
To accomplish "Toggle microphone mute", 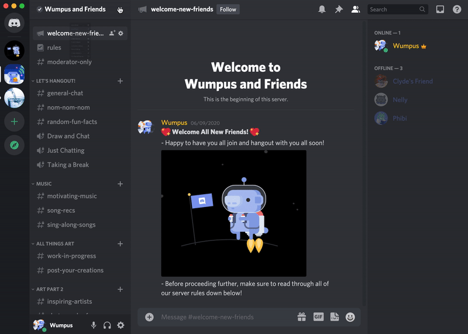I will [x=94, y=325].
